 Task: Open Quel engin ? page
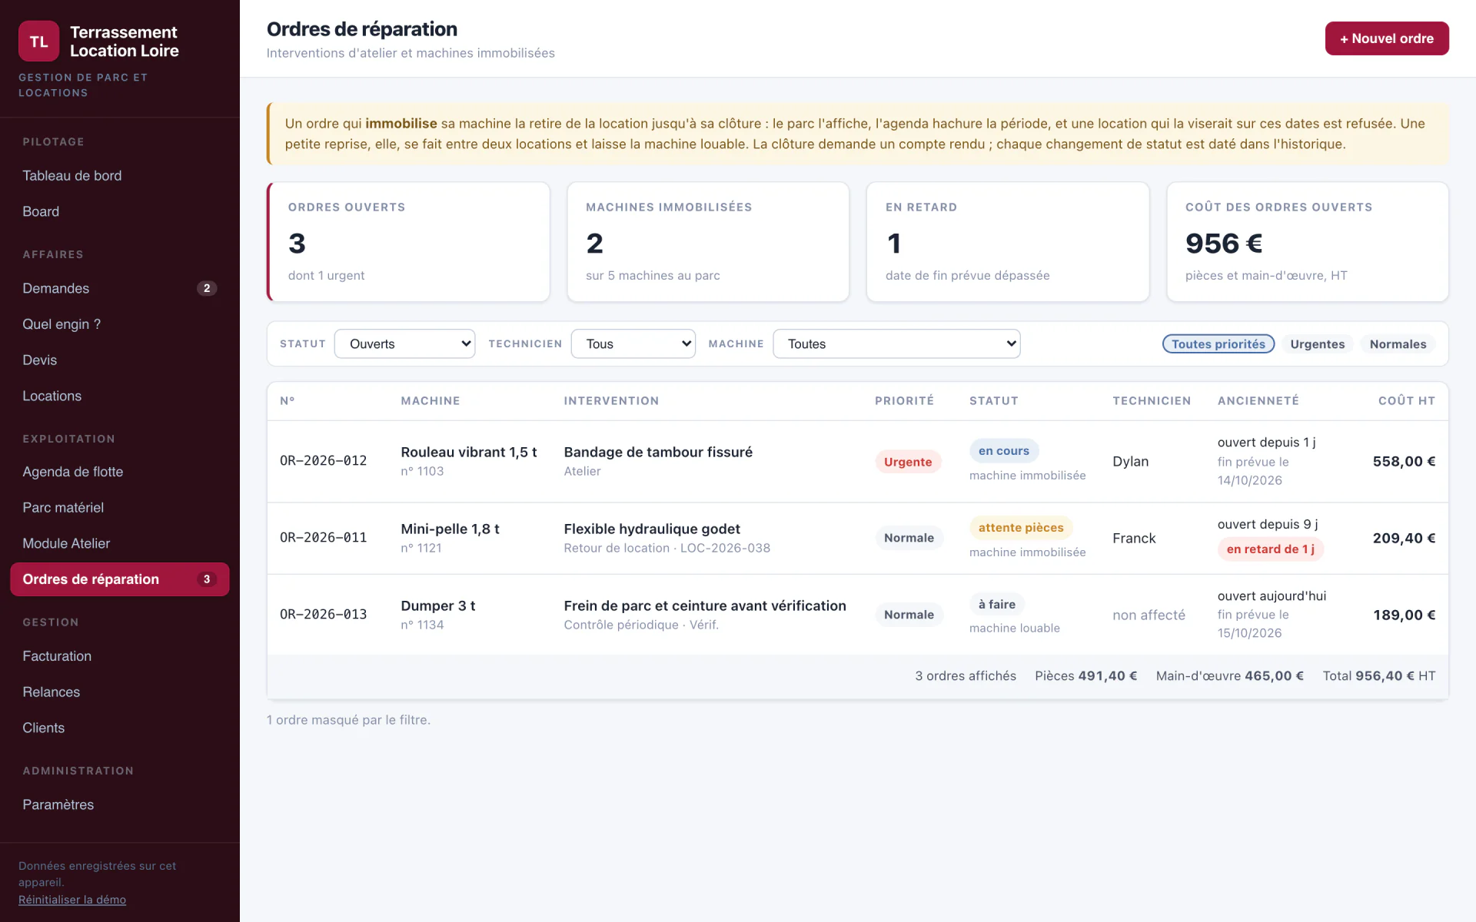tap(120, 324)
